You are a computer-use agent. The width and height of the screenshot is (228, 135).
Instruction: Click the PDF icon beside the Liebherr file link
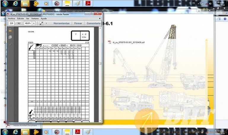109,42
